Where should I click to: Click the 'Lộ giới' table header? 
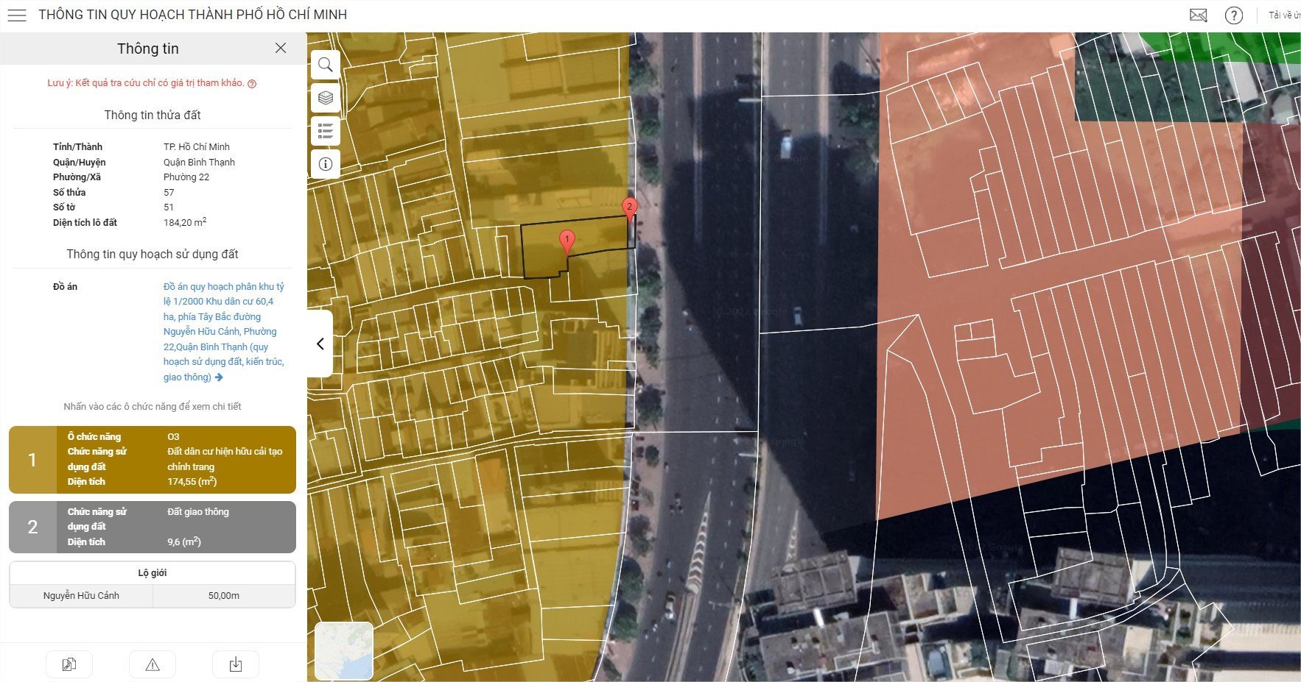pos(152,573)
